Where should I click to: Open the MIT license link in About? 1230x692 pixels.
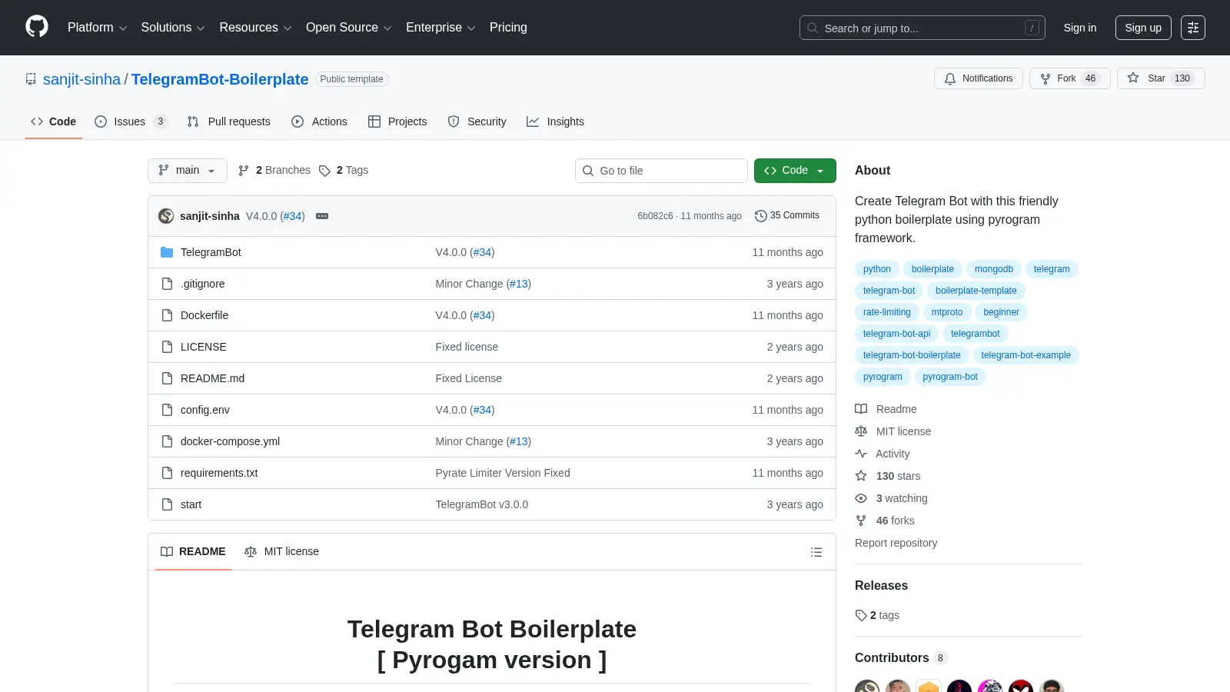(893, 431)
